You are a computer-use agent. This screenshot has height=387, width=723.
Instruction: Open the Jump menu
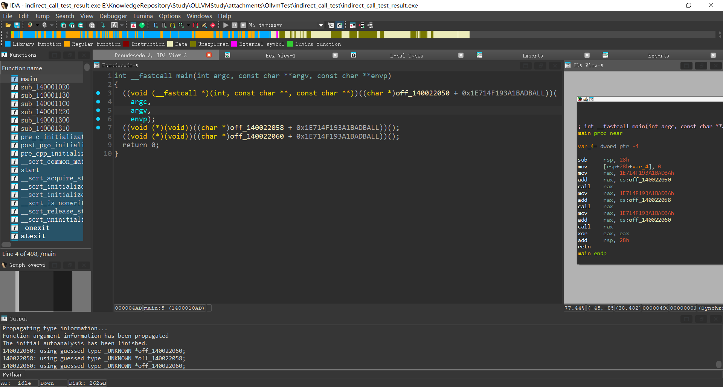click(42, 16)
